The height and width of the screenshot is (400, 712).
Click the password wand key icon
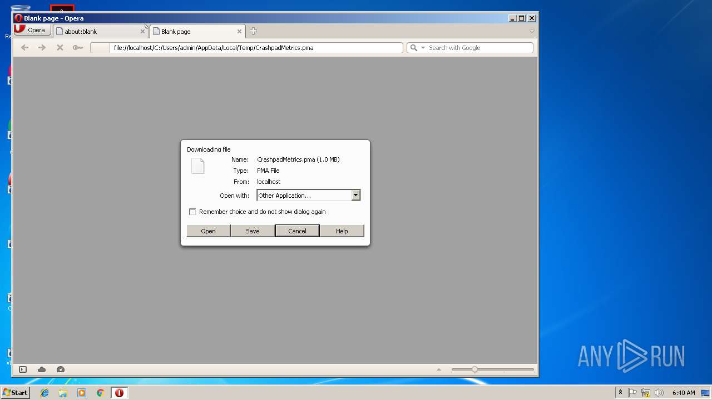pyautogui.click(x=78, y=48)
